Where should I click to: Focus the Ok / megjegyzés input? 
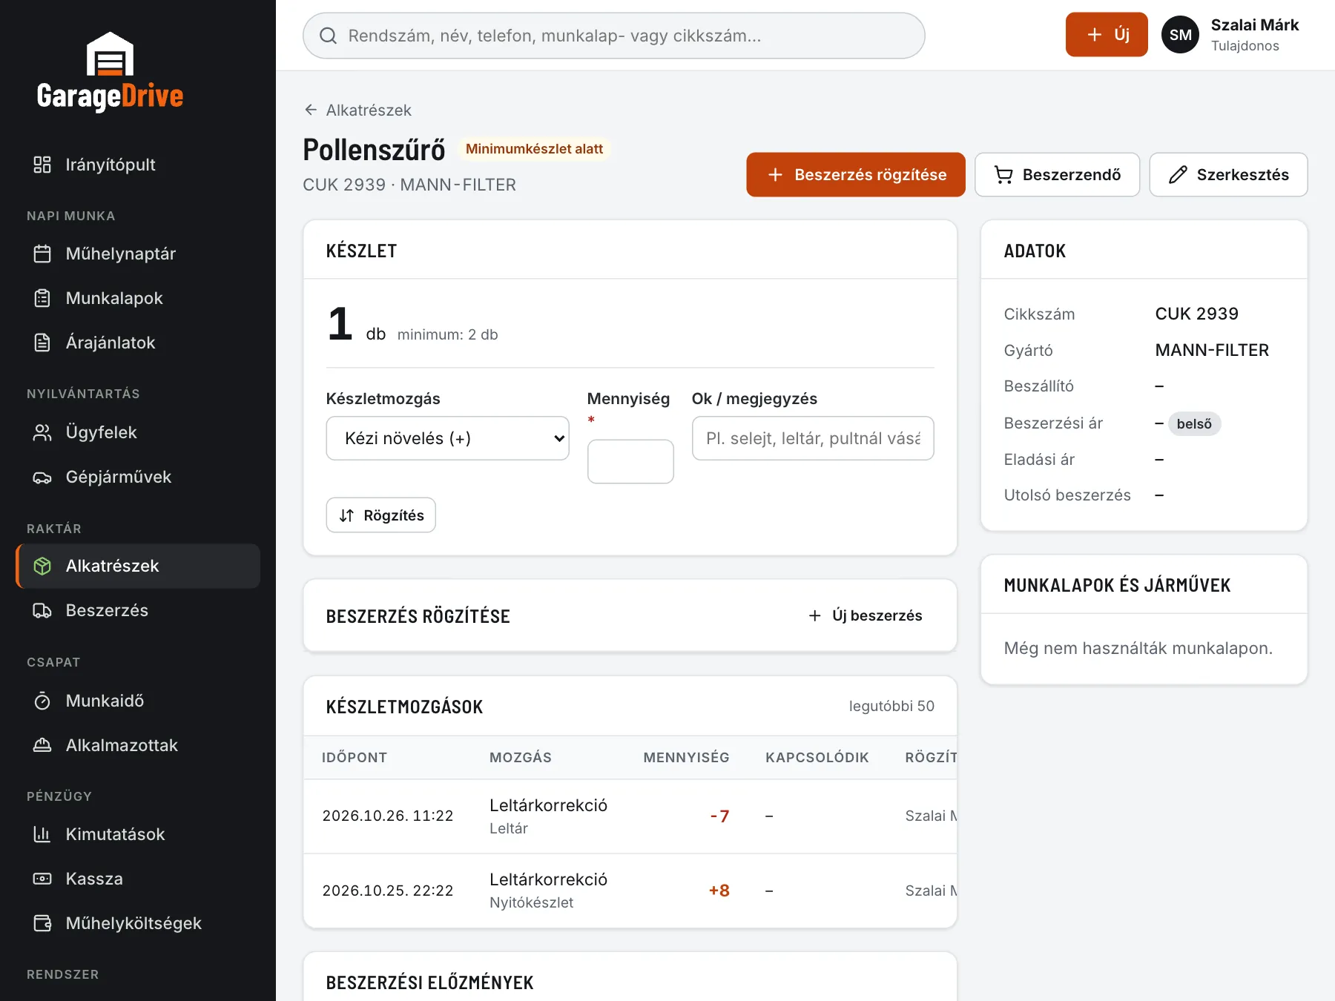813,438
